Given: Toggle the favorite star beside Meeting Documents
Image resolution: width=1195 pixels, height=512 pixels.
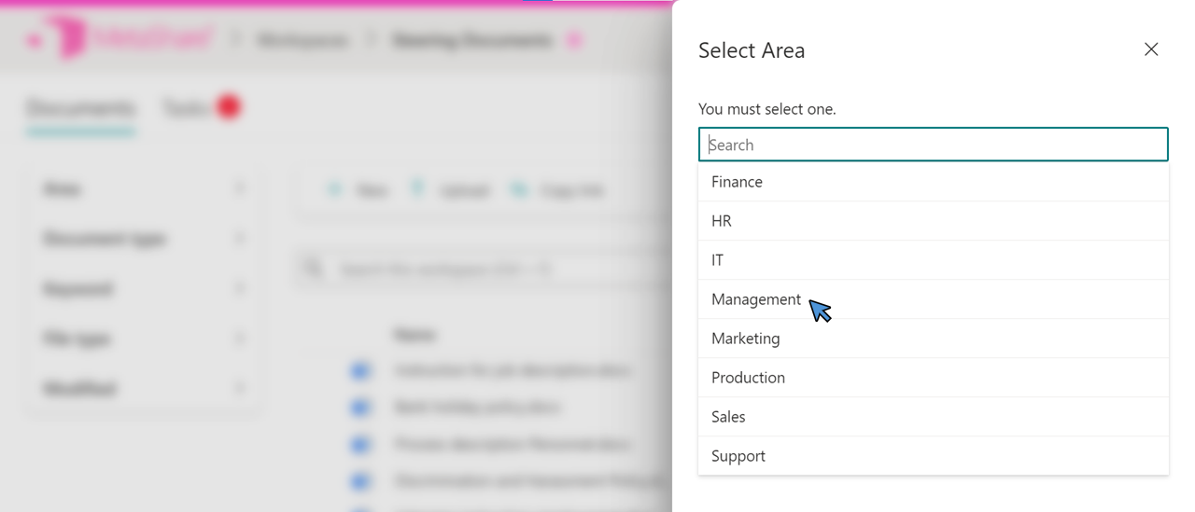Looking at the screenshot, I should (574, 40).
